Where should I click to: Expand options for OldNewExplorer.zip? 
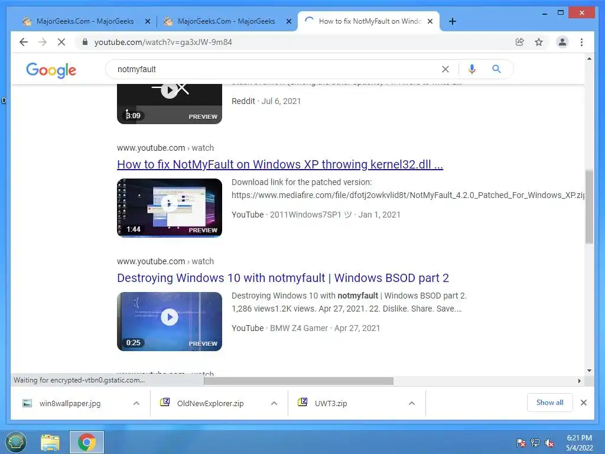[x=274, y=403]
